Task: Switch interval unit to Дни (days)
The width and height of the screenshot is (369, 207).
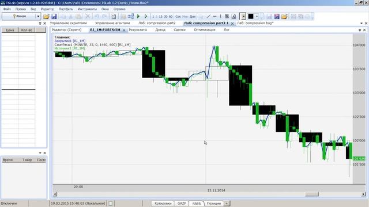Action: [x=193, y=17]
